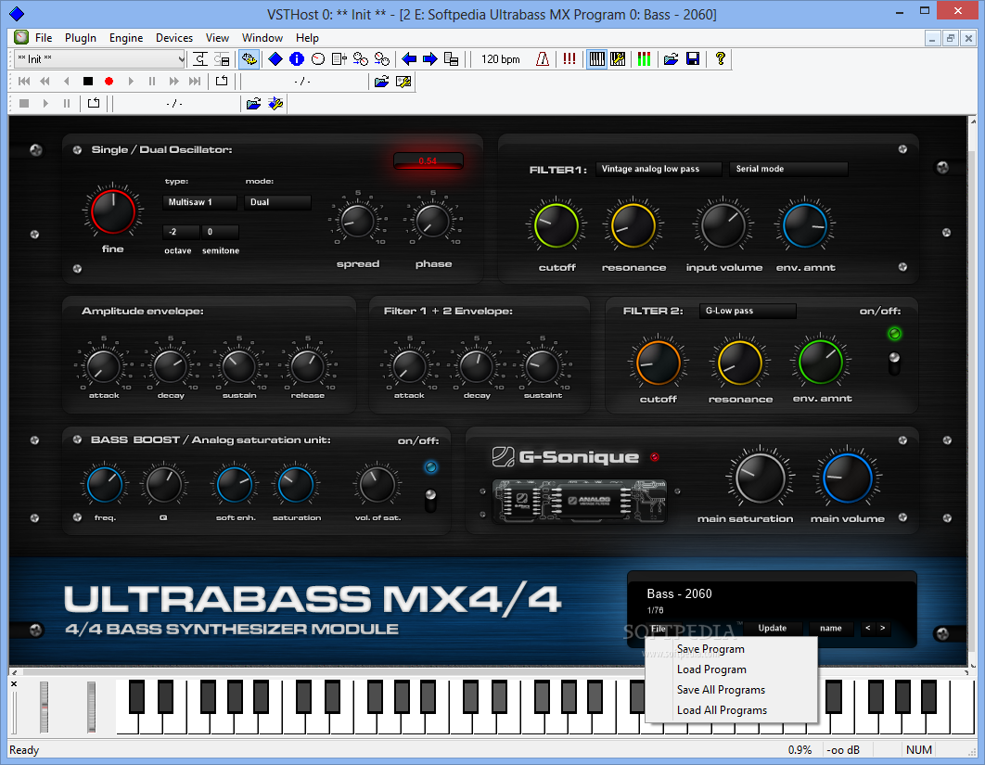
Task: Open the octave -2 selector
Action: (181, 232)
